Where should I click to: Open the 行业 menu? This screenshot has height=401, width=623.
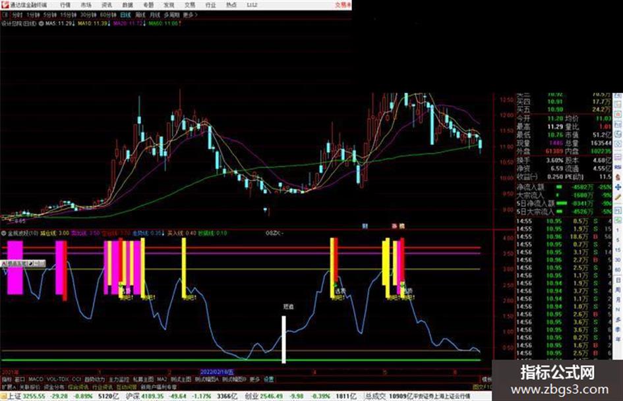(210, 5)
